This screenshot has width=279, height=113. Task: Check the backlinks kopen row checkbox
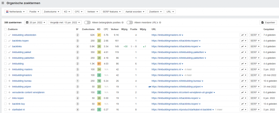click(x=5, y=41)
